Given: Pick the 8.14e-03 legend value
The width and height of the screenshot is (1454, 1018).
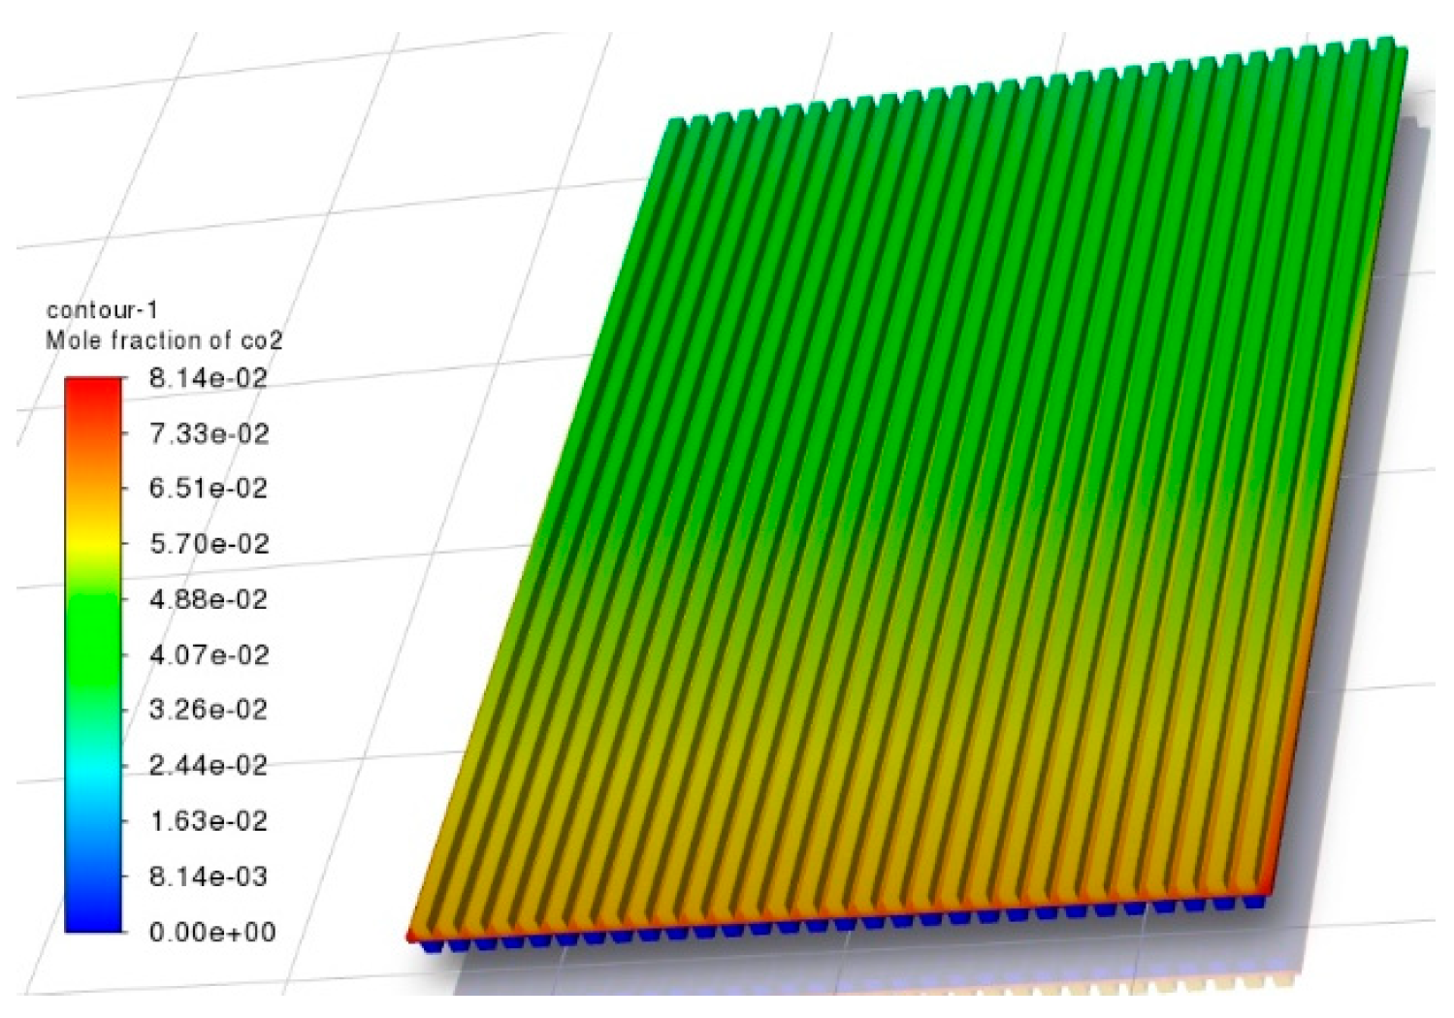Looking at the screenshot, I should tap(208, 876).
